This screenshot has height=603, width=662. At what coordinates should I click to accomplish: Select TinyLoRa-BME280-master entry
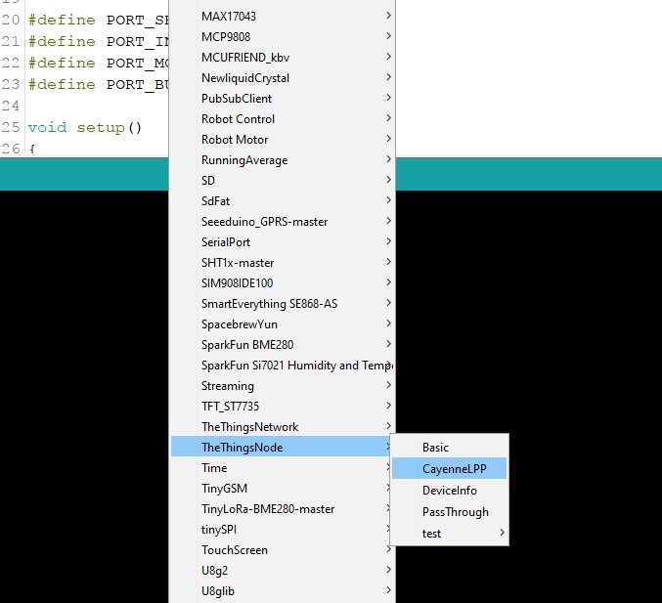coord(281,509)
